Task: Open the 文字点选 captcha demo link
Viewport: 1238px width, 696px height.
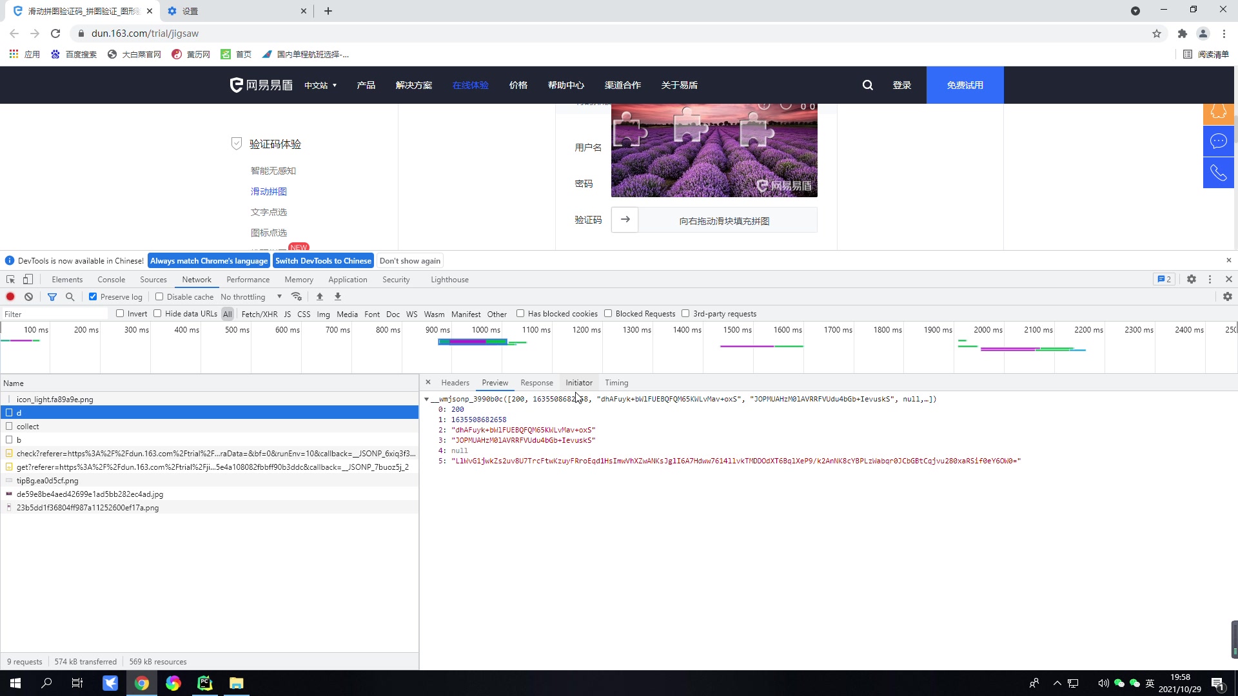Action: coord(269,212)
